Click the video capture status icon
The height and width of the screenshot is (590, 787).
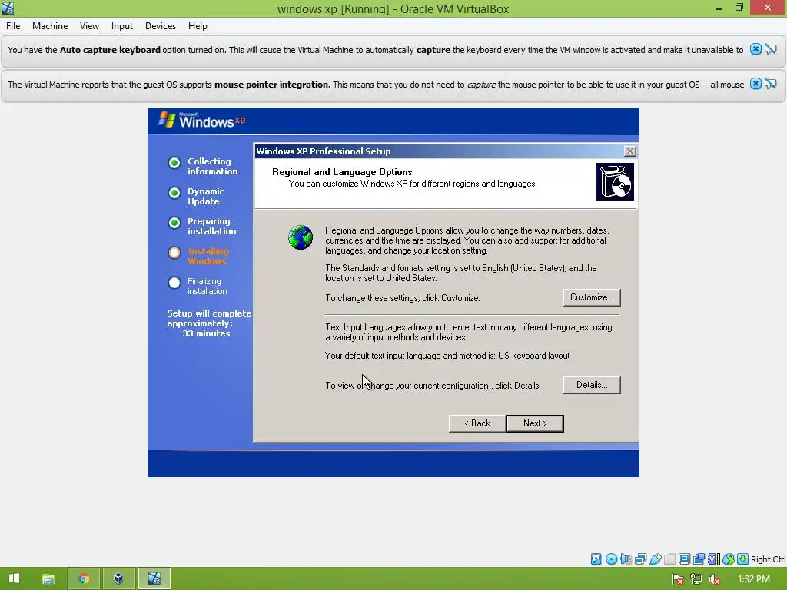(699, 559)
